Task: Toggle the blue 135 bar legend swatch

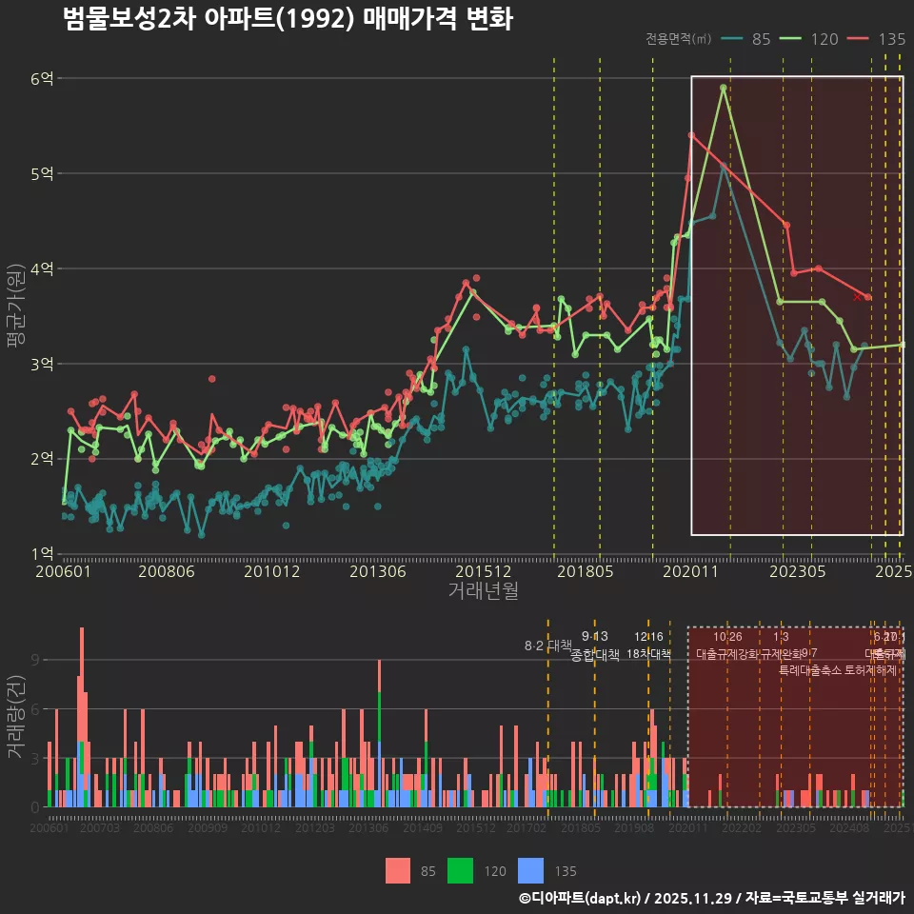Action: (x=530, y=870)
